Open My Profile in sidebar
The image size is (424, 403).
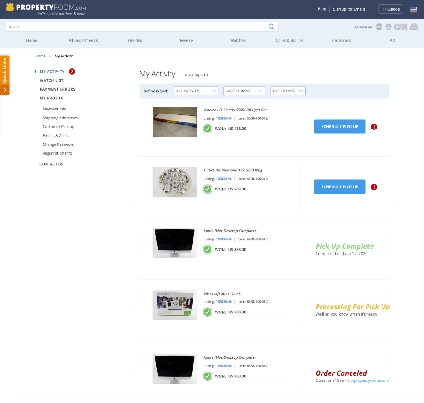(x=51, y=98)
